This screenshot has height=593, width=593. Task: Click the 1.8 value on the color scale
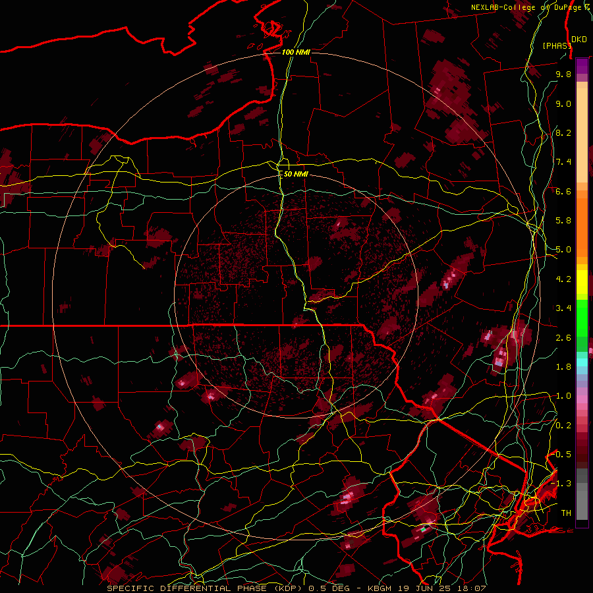[563, 367]
